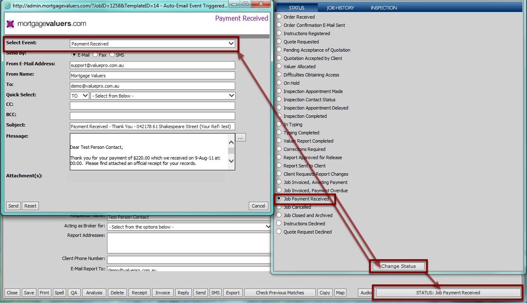Click Cancel in the email popup
527x303 pixels.
(x=258, y=206)
